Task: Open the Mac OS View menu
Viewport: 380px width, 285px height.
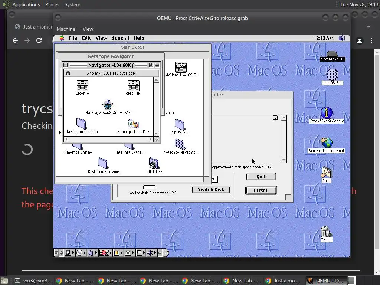Action: [101, 38]
